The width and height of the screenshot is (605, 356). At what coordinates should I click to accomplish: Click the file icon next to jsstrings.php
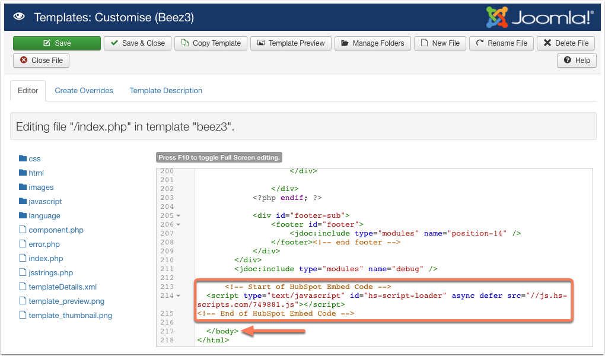tap(23, 272)
